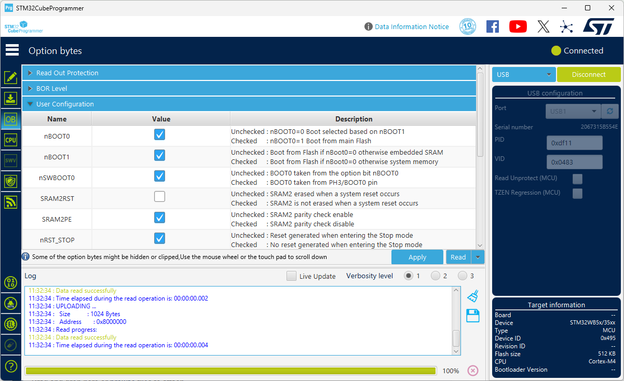Open the wireless stack panel icon
Screen dimensions: 624x381
coord(10,202)
